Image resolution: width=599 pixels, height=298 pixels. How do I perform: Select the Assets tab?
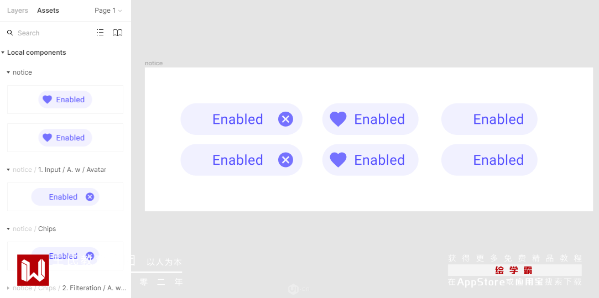(48, 11)
